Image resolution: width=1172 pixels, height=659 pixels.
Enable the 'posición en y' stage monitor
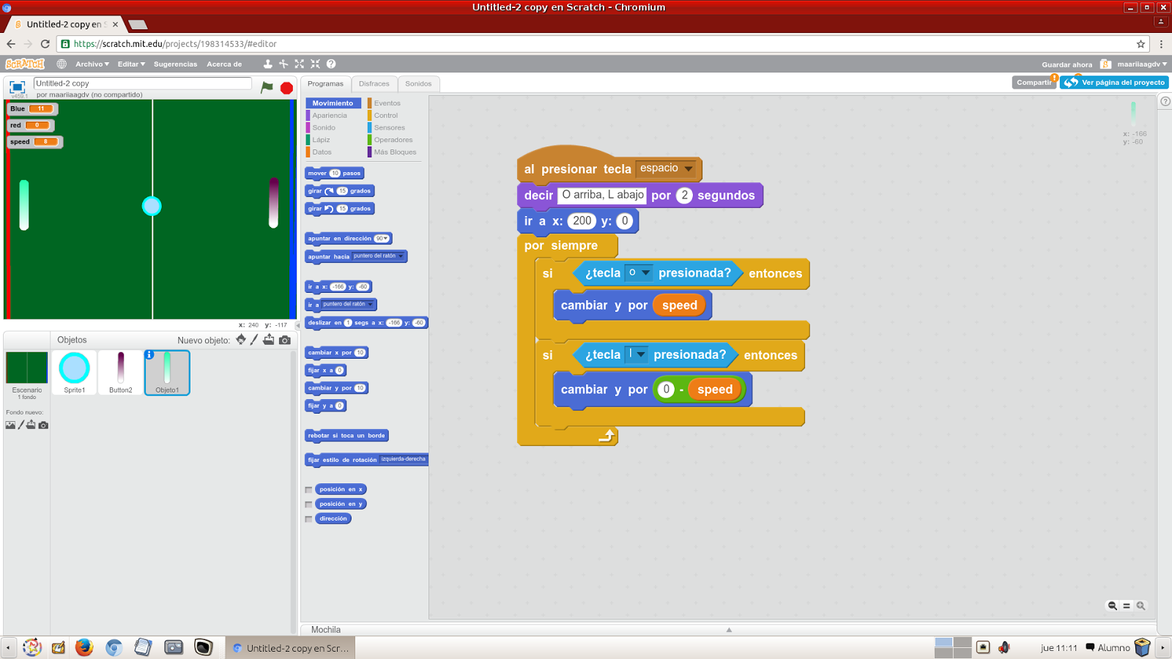(308, 504)
